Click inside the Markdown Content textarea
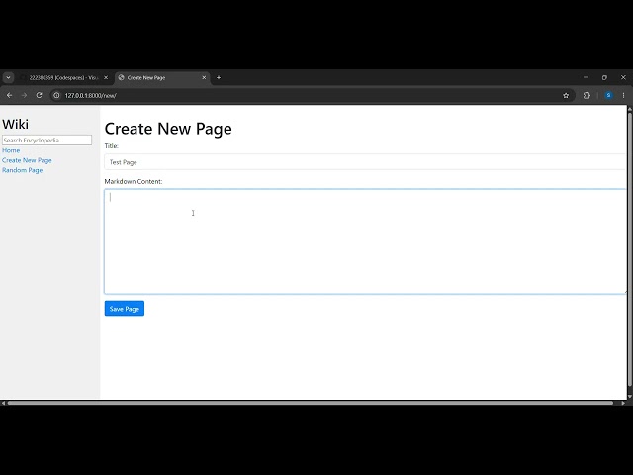Image resolution: width=633 pixels, height=475 pixels. point(365,241)
